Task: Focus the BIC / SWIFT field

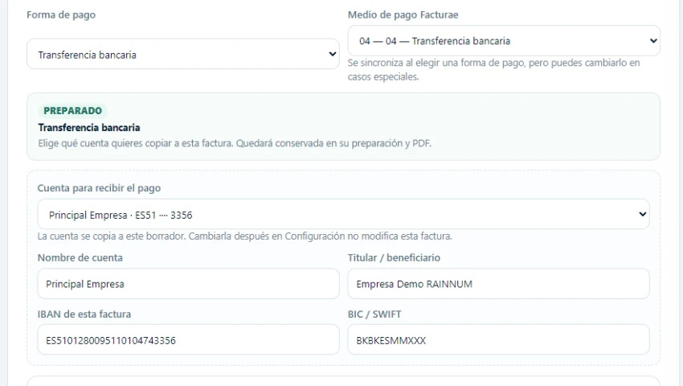Action: [498, 340]
